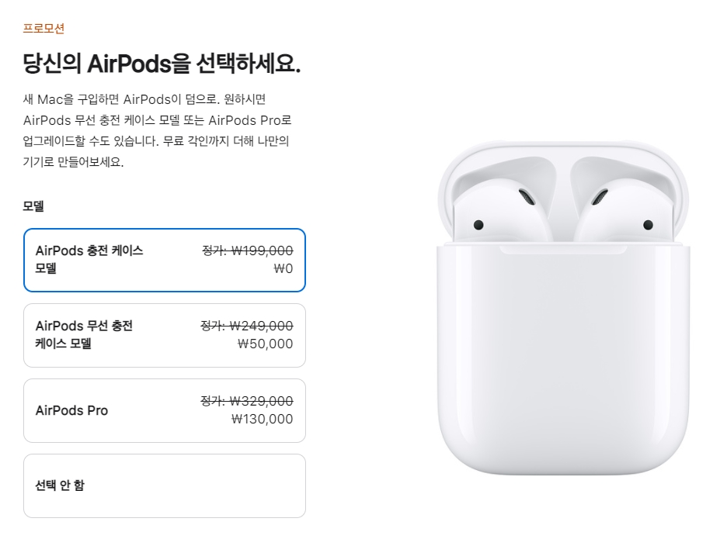Click the ₩0 promotional price
727x539 pixels.
[283, 268]
